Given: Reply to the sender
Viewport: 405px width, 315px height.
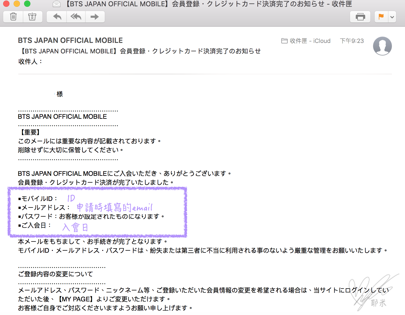Looking at the screenshot, I should click(57, 17).
